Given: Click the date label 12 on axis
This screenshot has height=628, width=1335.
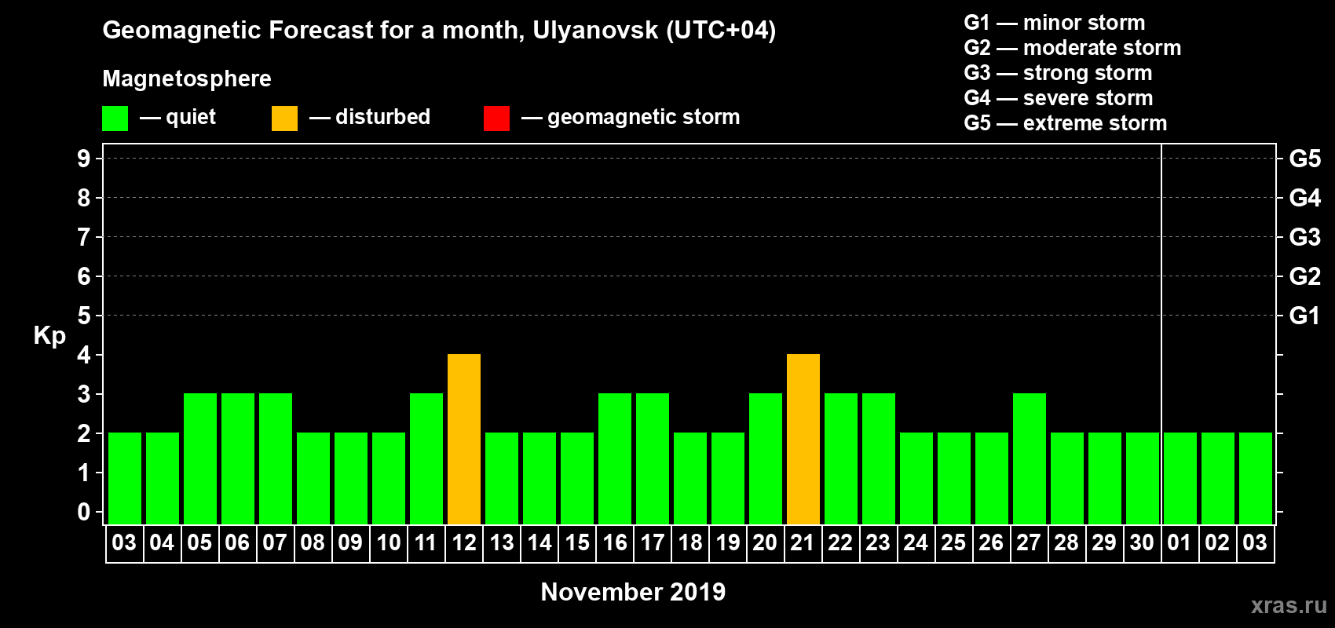Looking at the screenshot, I should coord(464,542).
